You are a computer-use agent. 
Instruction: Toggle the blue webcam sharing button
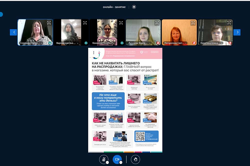117,159
